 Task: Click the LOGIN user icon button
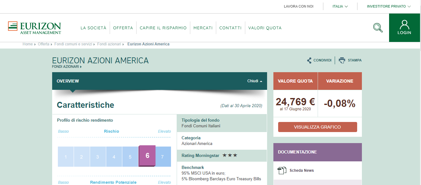405,27
